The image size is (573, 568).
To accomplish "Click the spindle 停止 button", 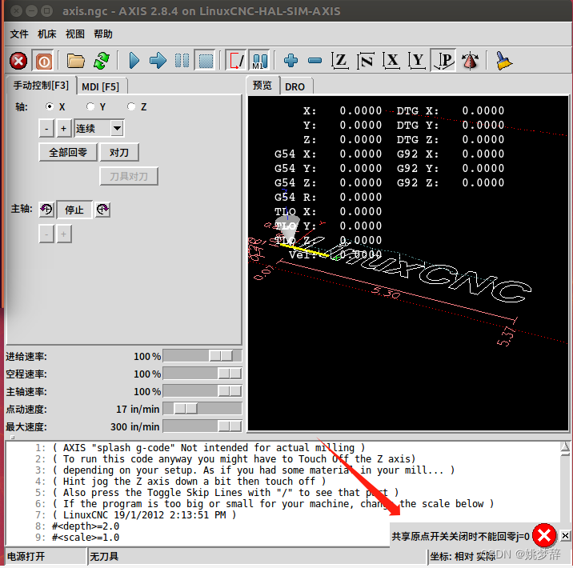I will pyautogui.click(x=74, y=210).
